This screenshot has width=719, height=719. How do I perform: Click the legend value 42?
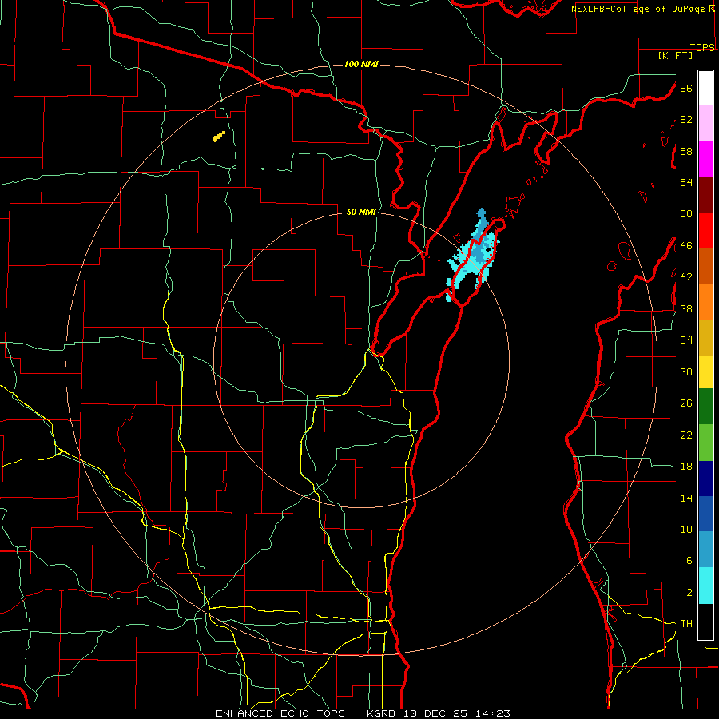tap(686, 277)
